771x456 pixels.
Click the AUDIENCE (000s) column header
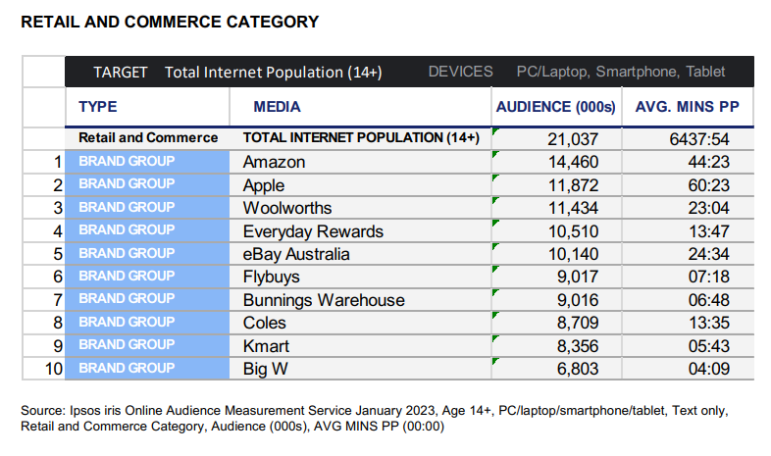point(556,107)
